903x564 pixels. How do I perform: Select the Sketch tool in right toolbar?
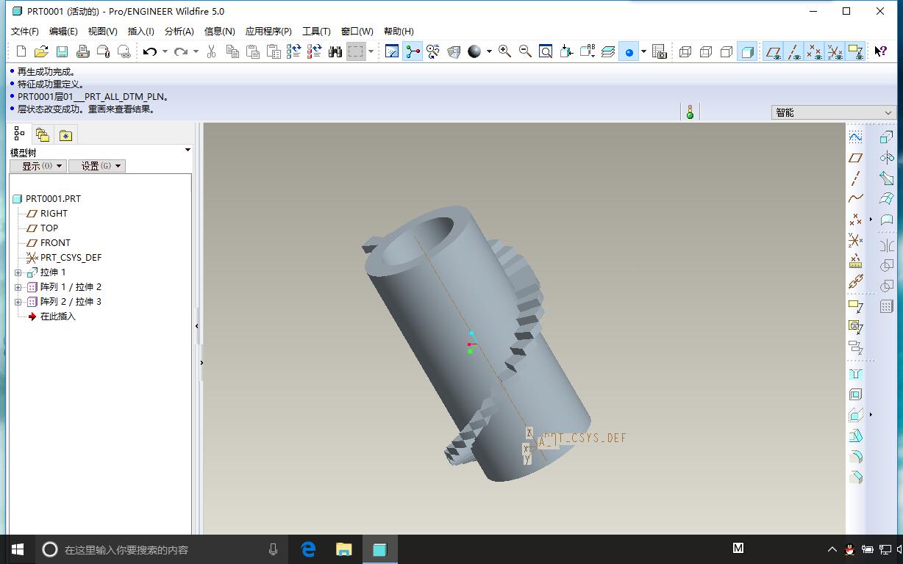coord(855,137)
